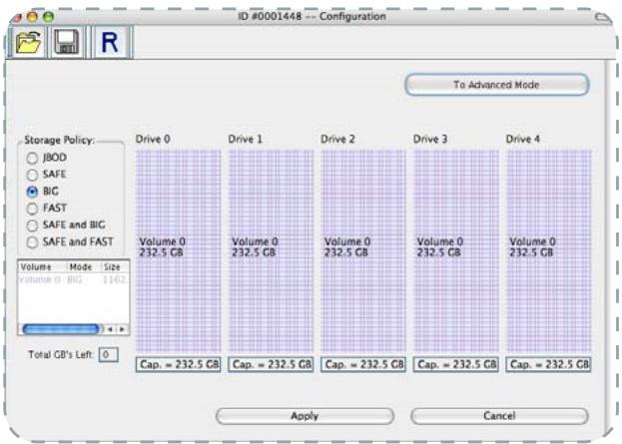
Task: Click Drive 2 volume block
Action: (363, 250)
